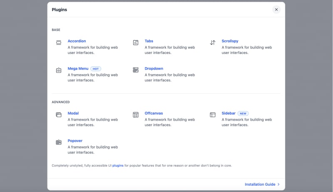Screen dimensions: 333x192
Task: Click the description text under Dropdown
Action: point(170,78)
